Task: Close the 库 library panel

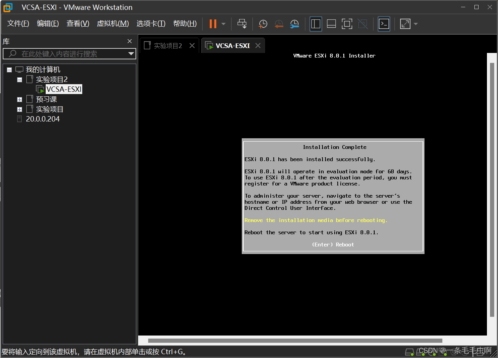Action: click(130, 41)
